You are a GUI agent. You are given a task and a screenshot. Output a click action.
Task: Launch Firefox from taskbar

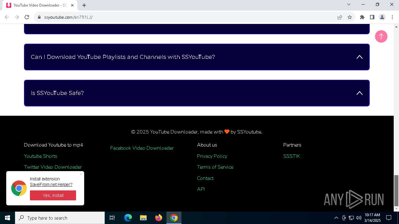point(159,218)
